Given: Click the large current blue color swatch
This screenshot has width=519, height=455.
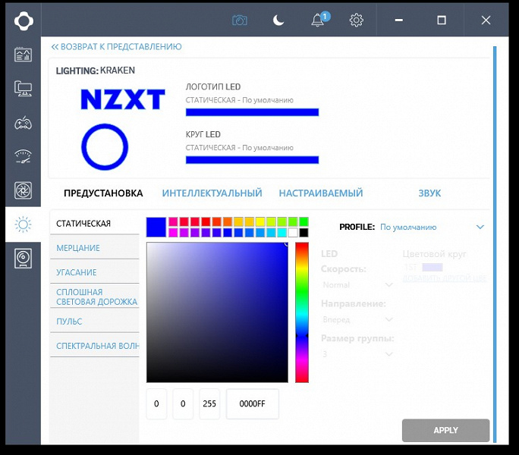Looking at the screenshot, I should (x=156, y=227).
